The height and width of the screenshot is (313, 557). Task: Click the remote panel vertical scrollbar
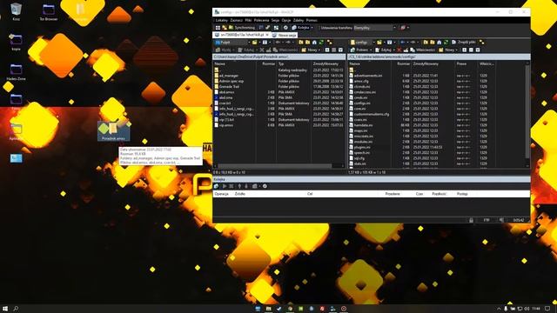(x=527, y=112)
